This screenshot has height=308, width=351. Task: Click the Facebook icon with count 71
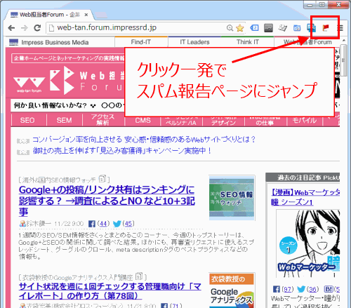[x=164, y=306]
